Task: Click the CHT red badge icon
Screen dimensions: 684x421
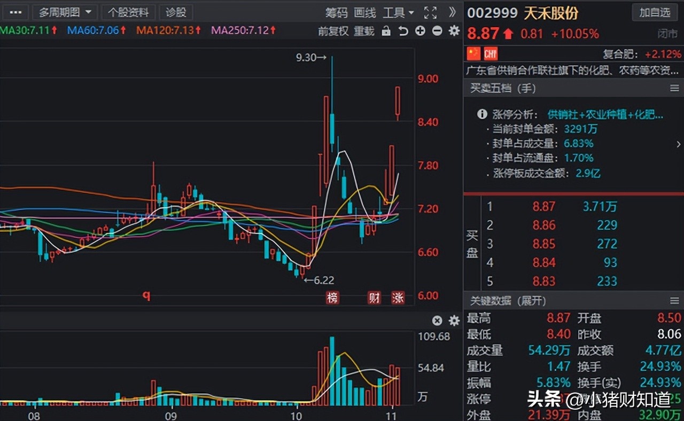Action: pos(489,53)
